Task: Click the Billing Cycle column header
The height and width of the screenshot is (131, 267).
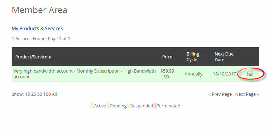Action: tap(193, 57)
